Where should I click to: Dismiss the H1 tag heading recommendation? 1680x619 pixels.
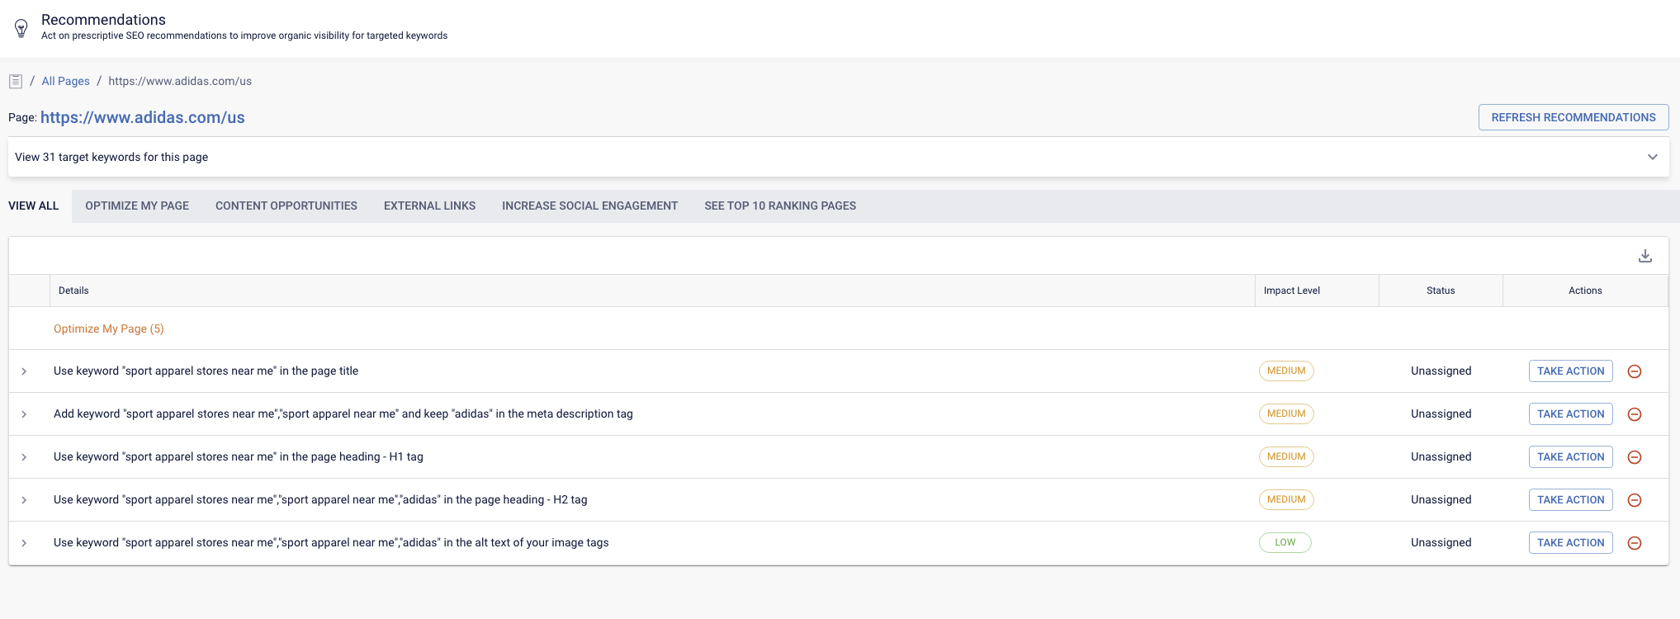click(x=1634, y=457)
